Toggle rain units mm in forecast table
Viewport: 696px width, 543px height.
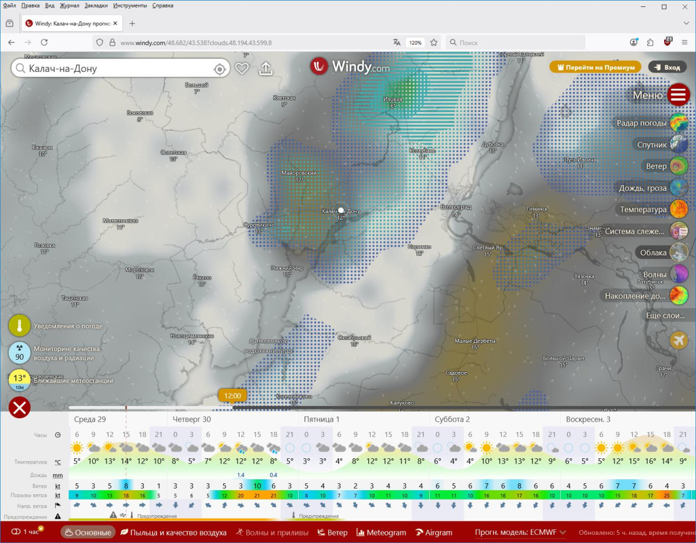pos(57,475)
